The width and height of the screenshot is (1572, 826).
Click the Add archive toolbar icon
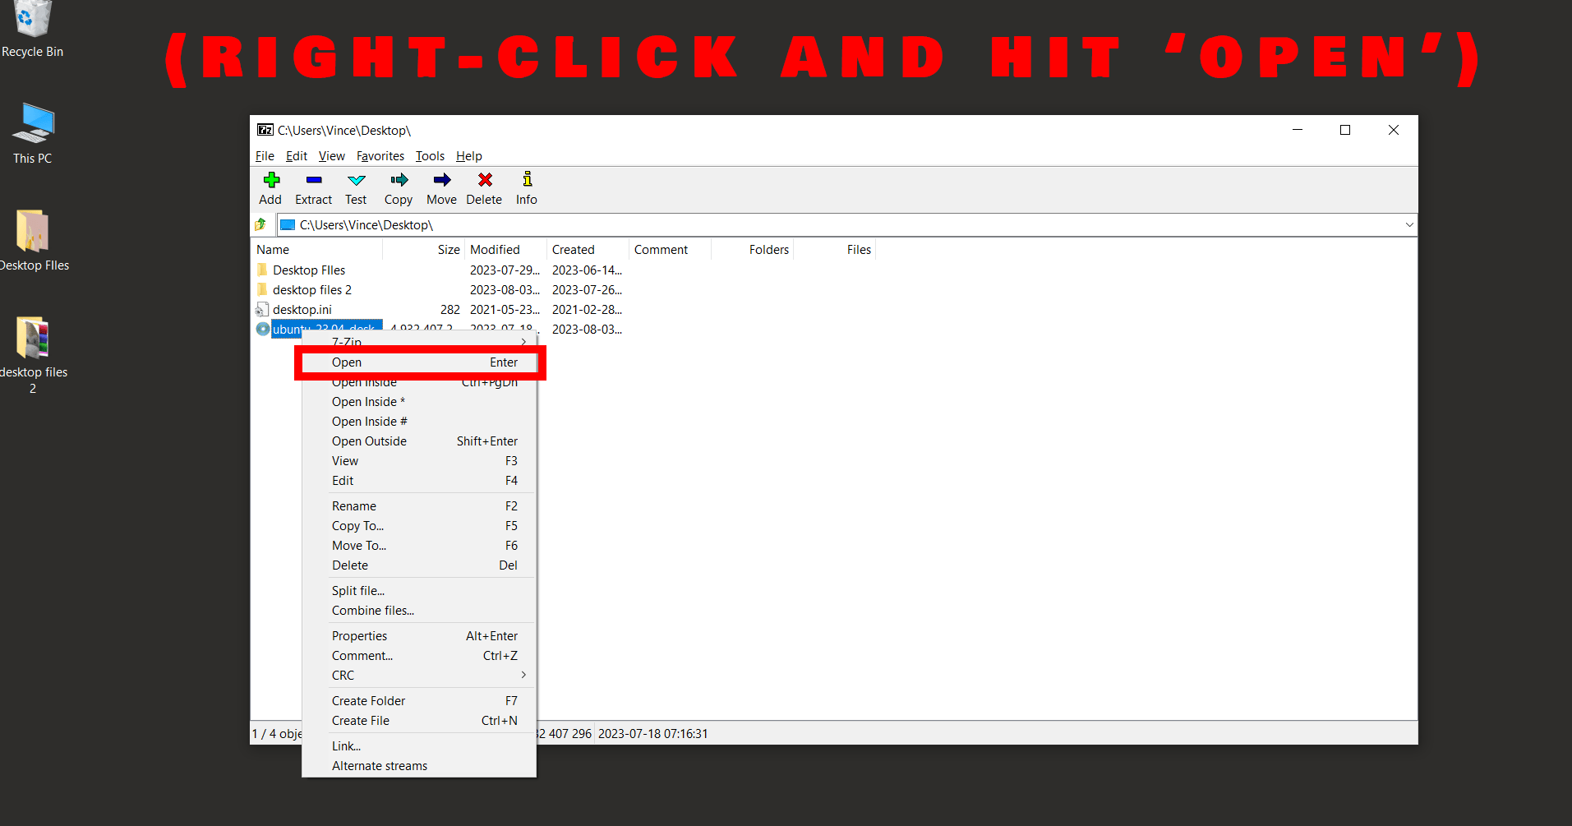(270, 187)
